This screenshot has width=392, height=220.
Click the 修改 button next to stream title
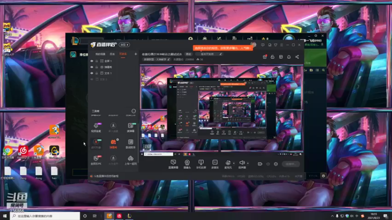point(189,54)
